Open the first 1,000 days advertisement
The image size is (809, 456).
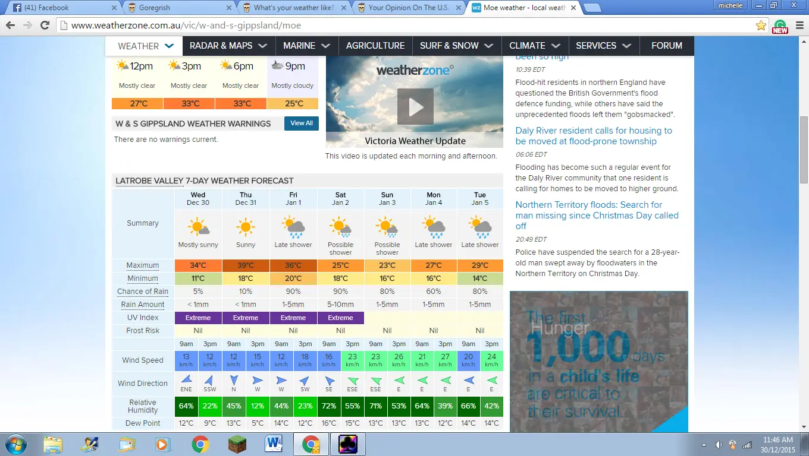point(599,361)
